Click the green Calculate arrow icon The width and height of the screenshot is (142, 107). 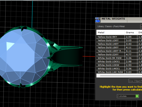pos(137,96)
